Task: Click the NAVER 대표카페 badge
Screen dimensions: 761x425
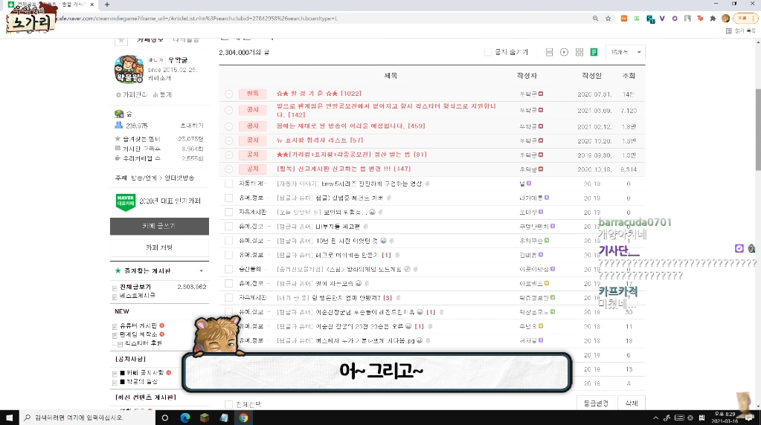Action: (x=125, y=201)
